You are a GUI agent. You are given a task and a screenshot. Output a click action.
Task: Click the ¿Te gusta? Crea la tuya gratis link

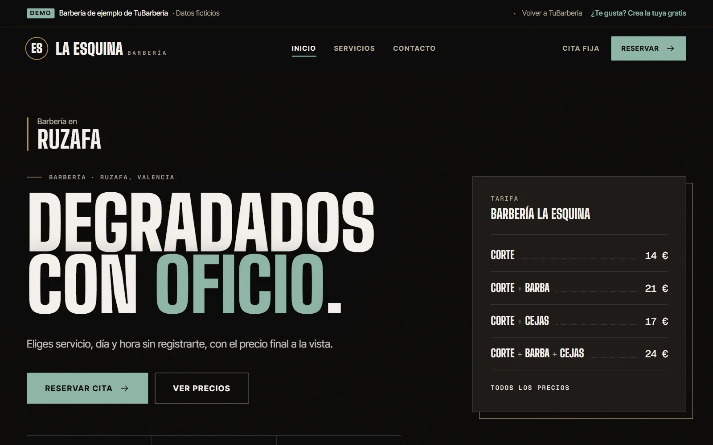638,13
